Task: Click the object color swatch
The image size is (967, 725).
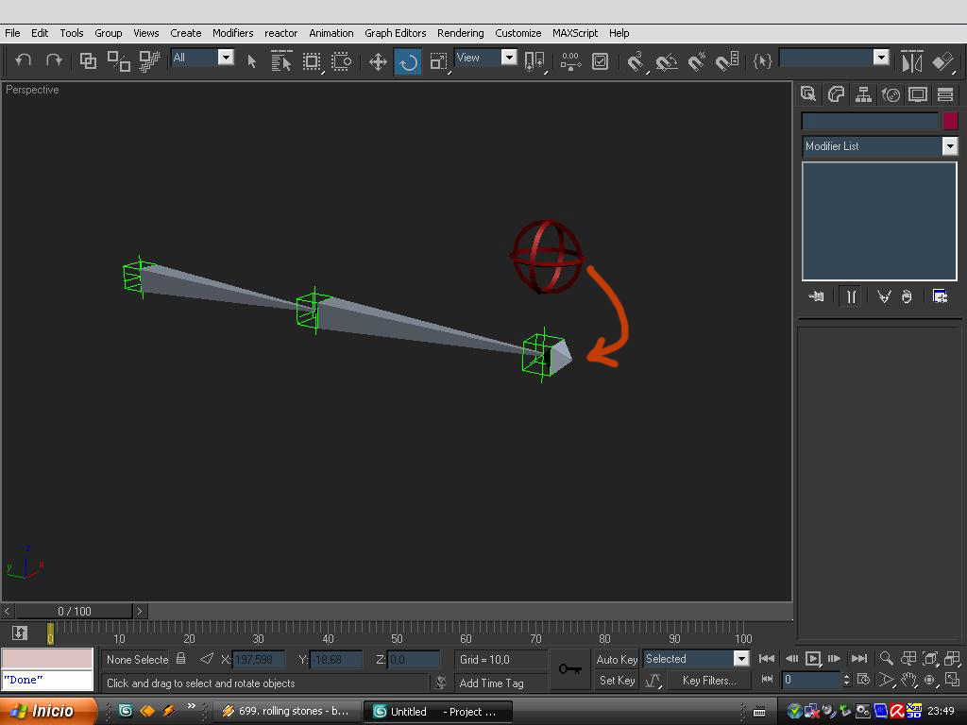Action: coord(950,120)
